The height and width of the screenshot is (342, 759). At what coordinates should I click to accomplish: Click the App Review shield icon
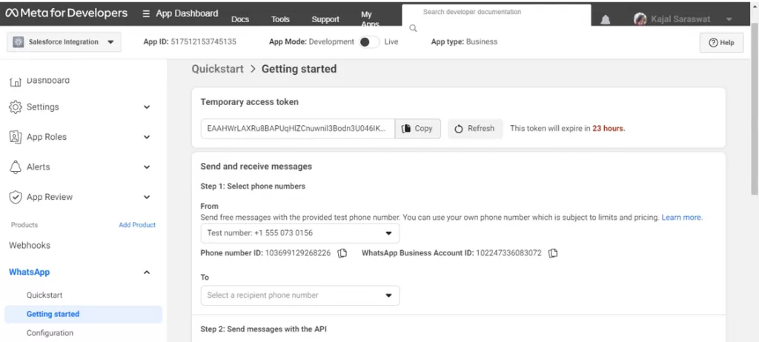16,197
